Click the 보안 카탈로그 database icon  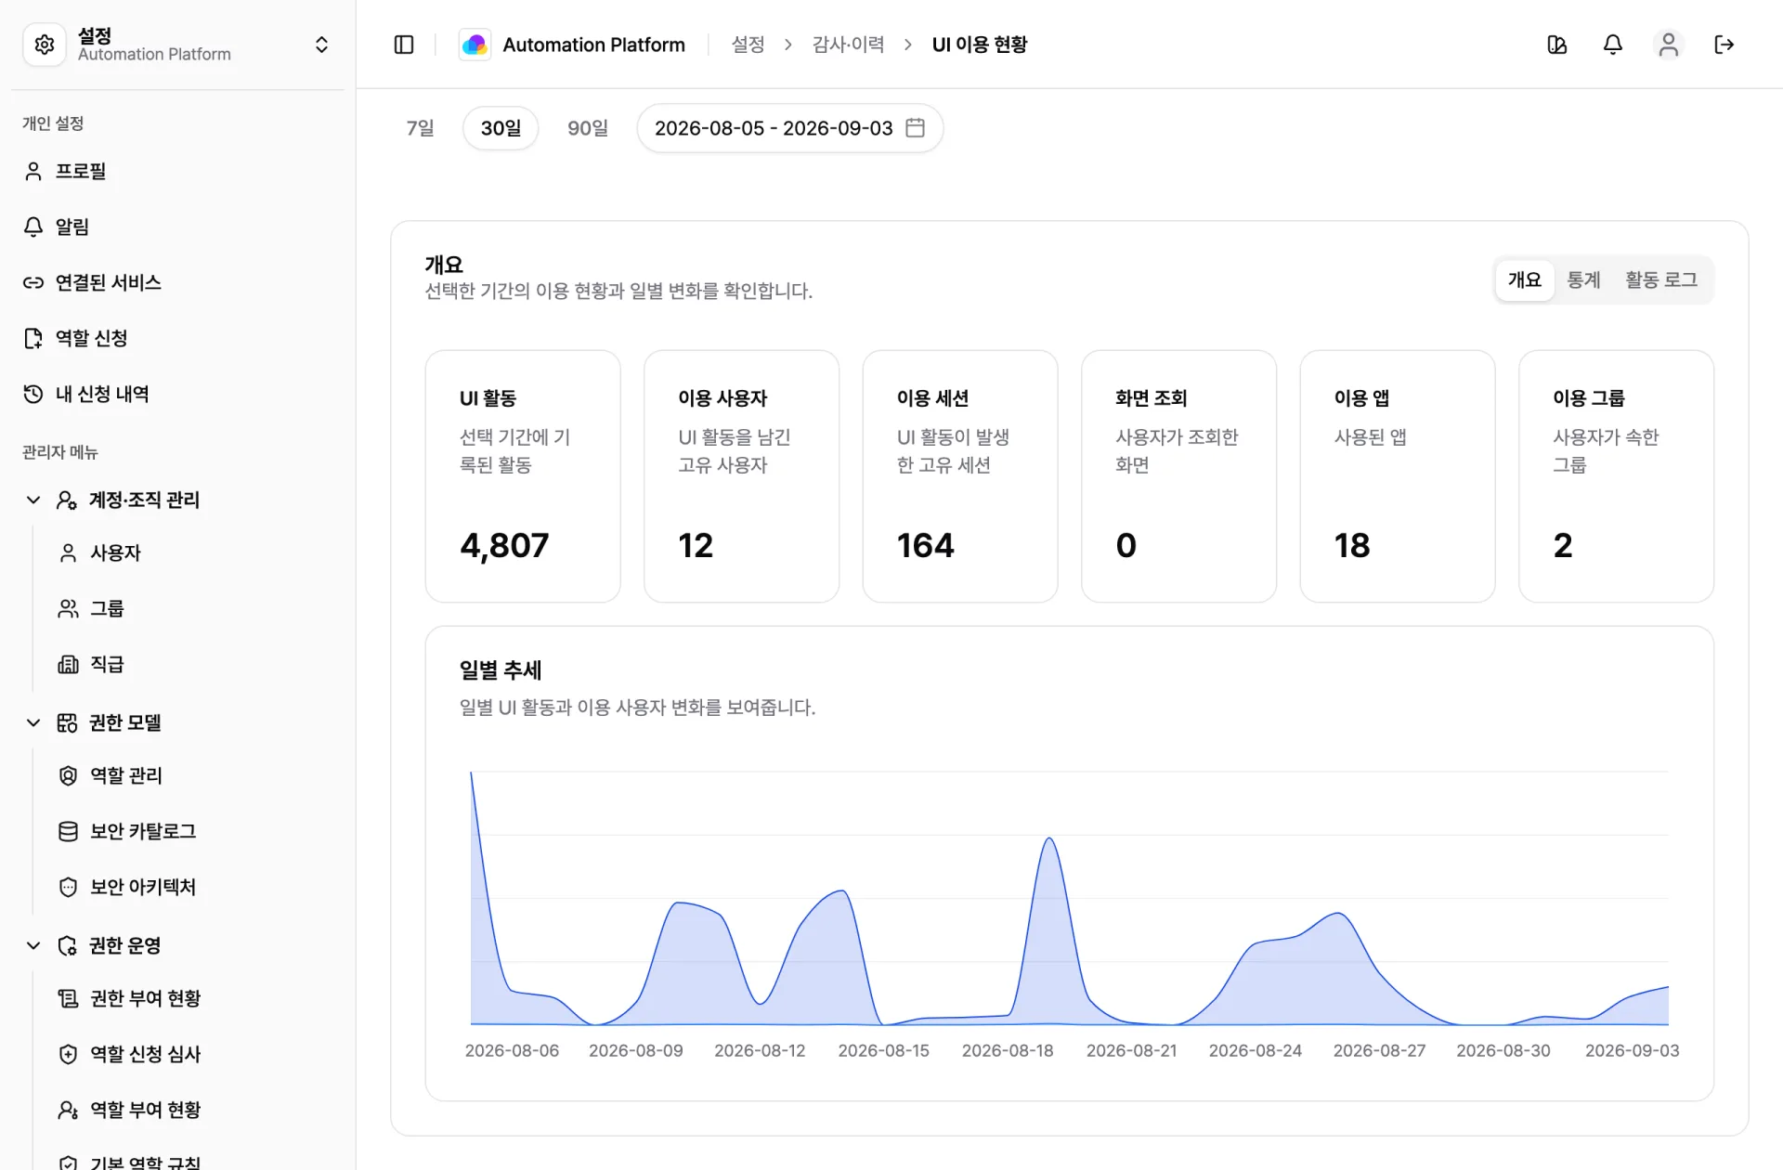68,831
